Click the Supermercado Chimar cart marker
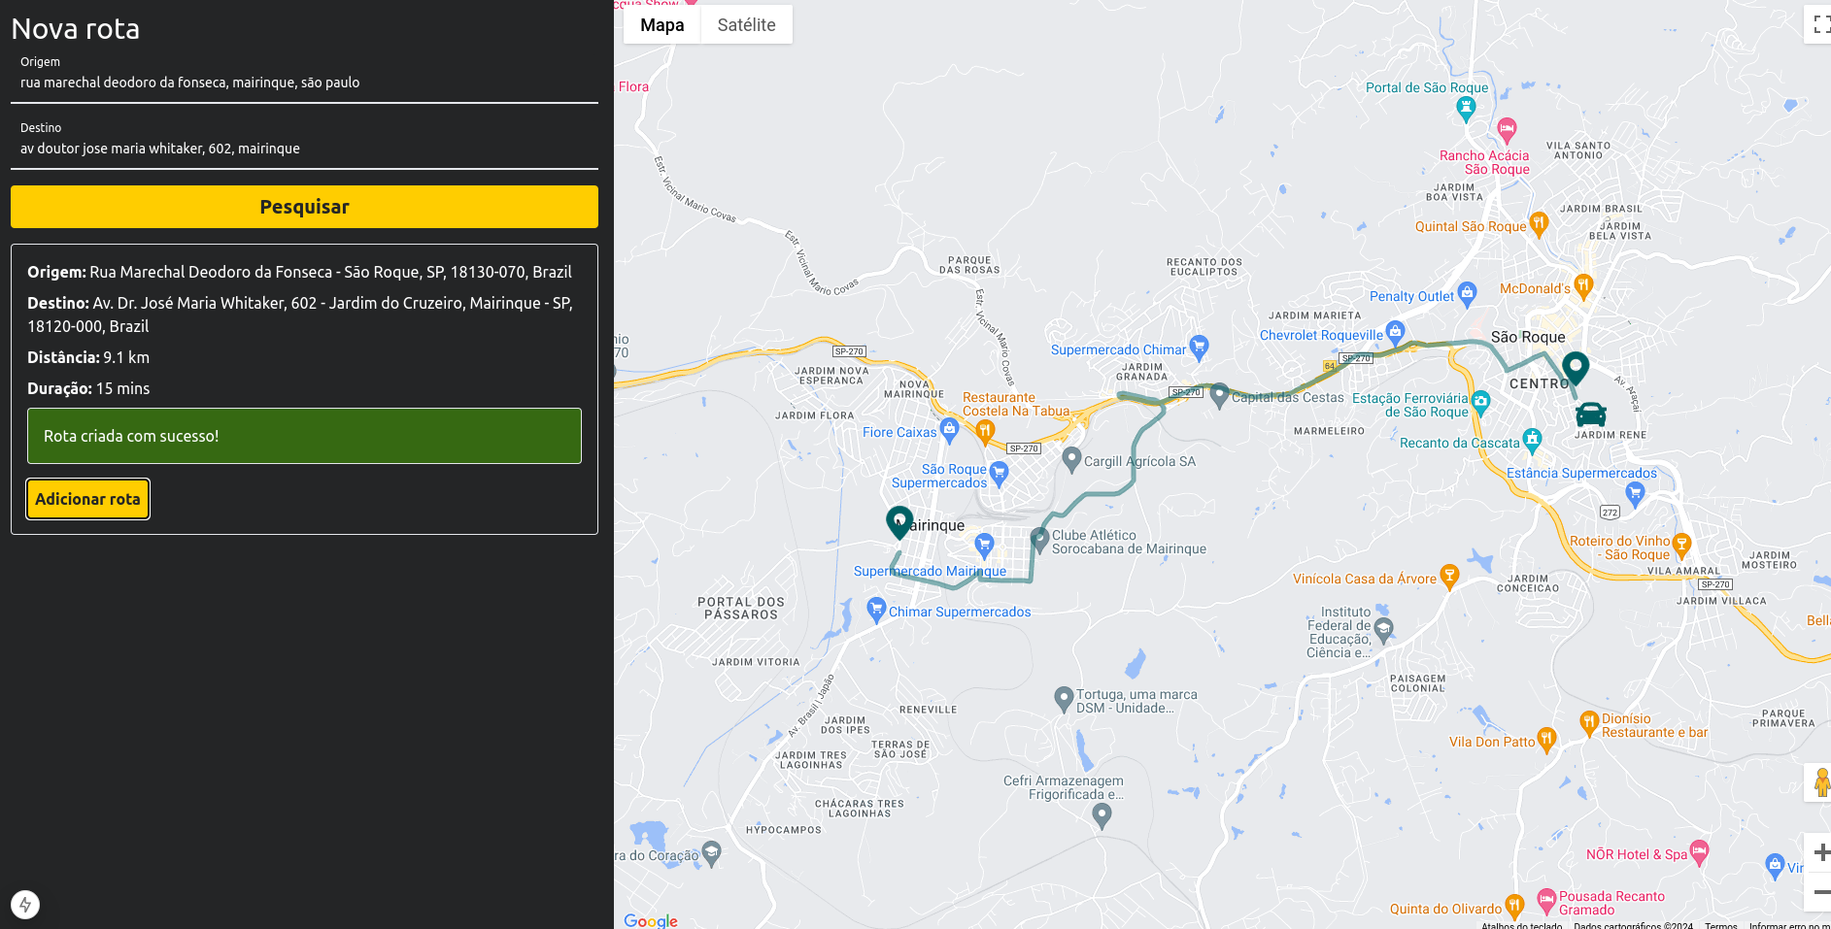This screenshot has width=1831, height=929. tap(1199, 347)
